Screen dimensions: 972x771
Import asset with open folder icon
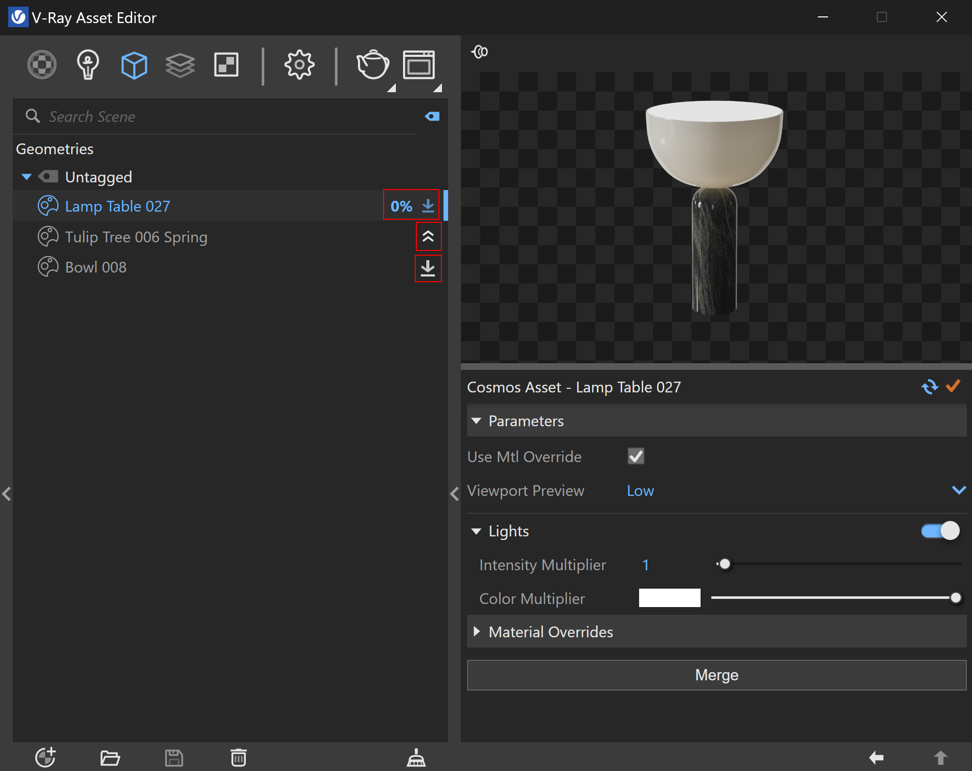click(110, 758)
